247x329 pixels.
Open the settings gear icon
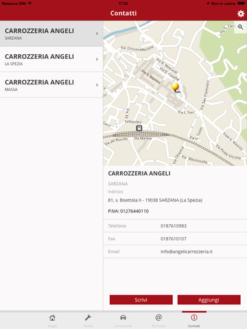pos(241,14)
